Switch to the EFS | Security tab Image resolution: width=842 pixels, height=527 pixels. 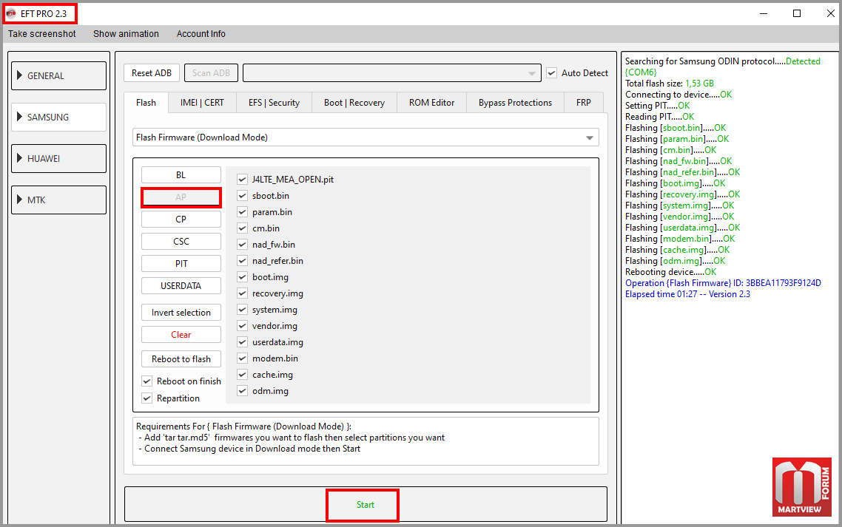tap(274, 103)
